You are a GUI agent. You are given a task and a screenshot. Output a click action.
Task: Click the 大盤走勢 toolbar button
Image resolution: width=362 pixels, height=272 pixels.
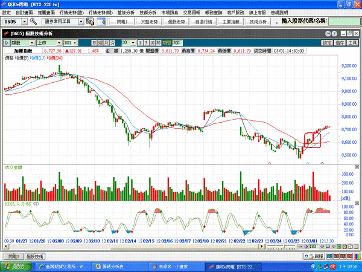pyautogui.click(x=149, y=22)
